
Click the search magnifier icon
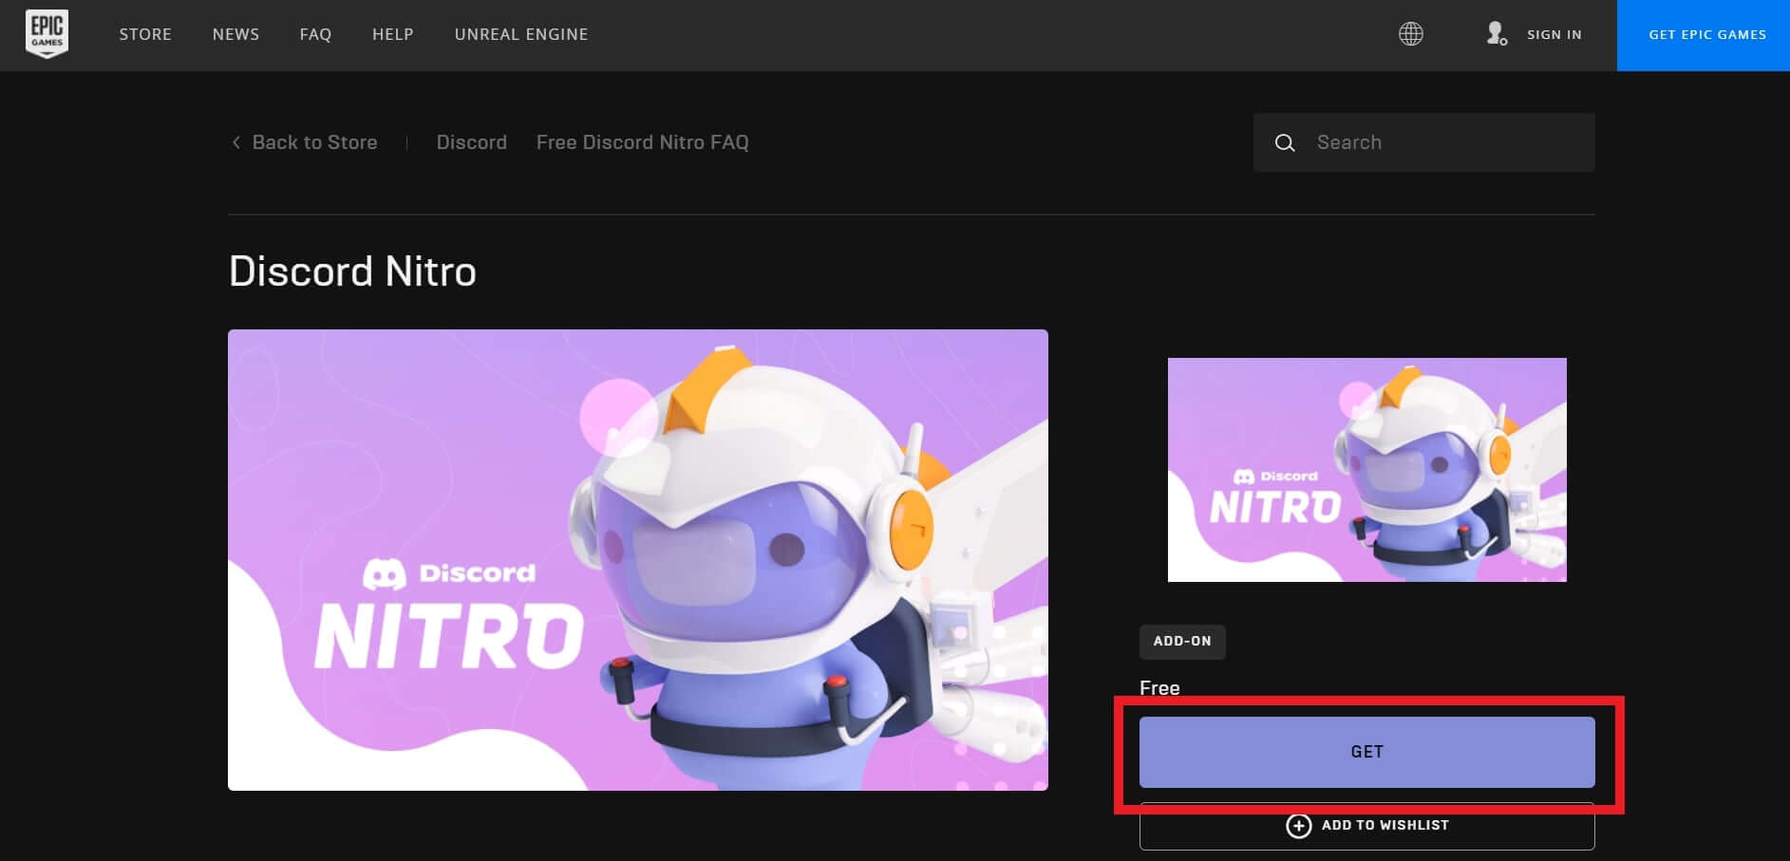coord(1285,142)
